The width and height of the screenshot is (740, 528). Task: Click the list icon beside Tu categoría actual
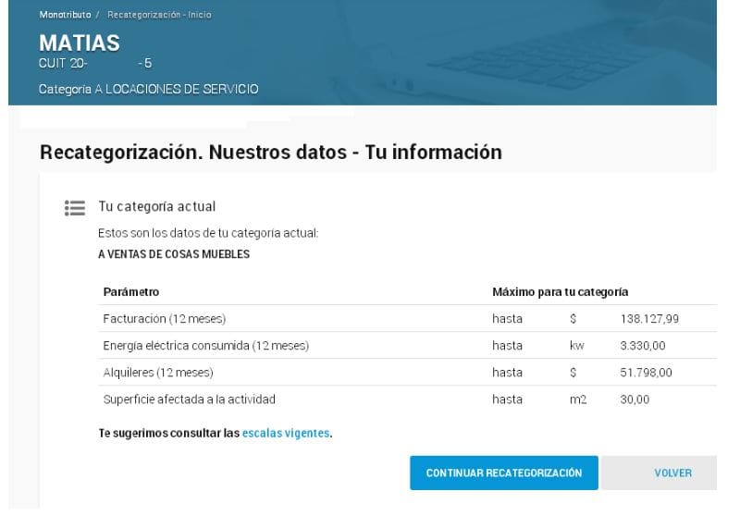coord(75,208)
